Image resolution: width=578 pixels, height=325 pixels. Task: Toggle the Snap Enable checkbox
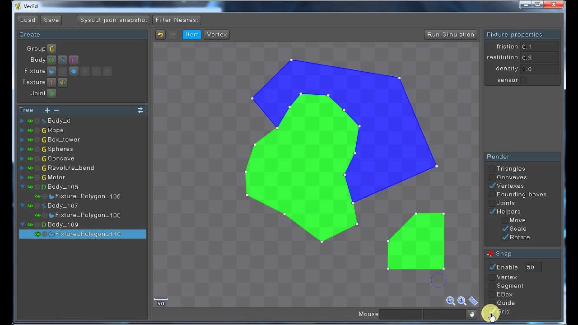tap(492, 267)
